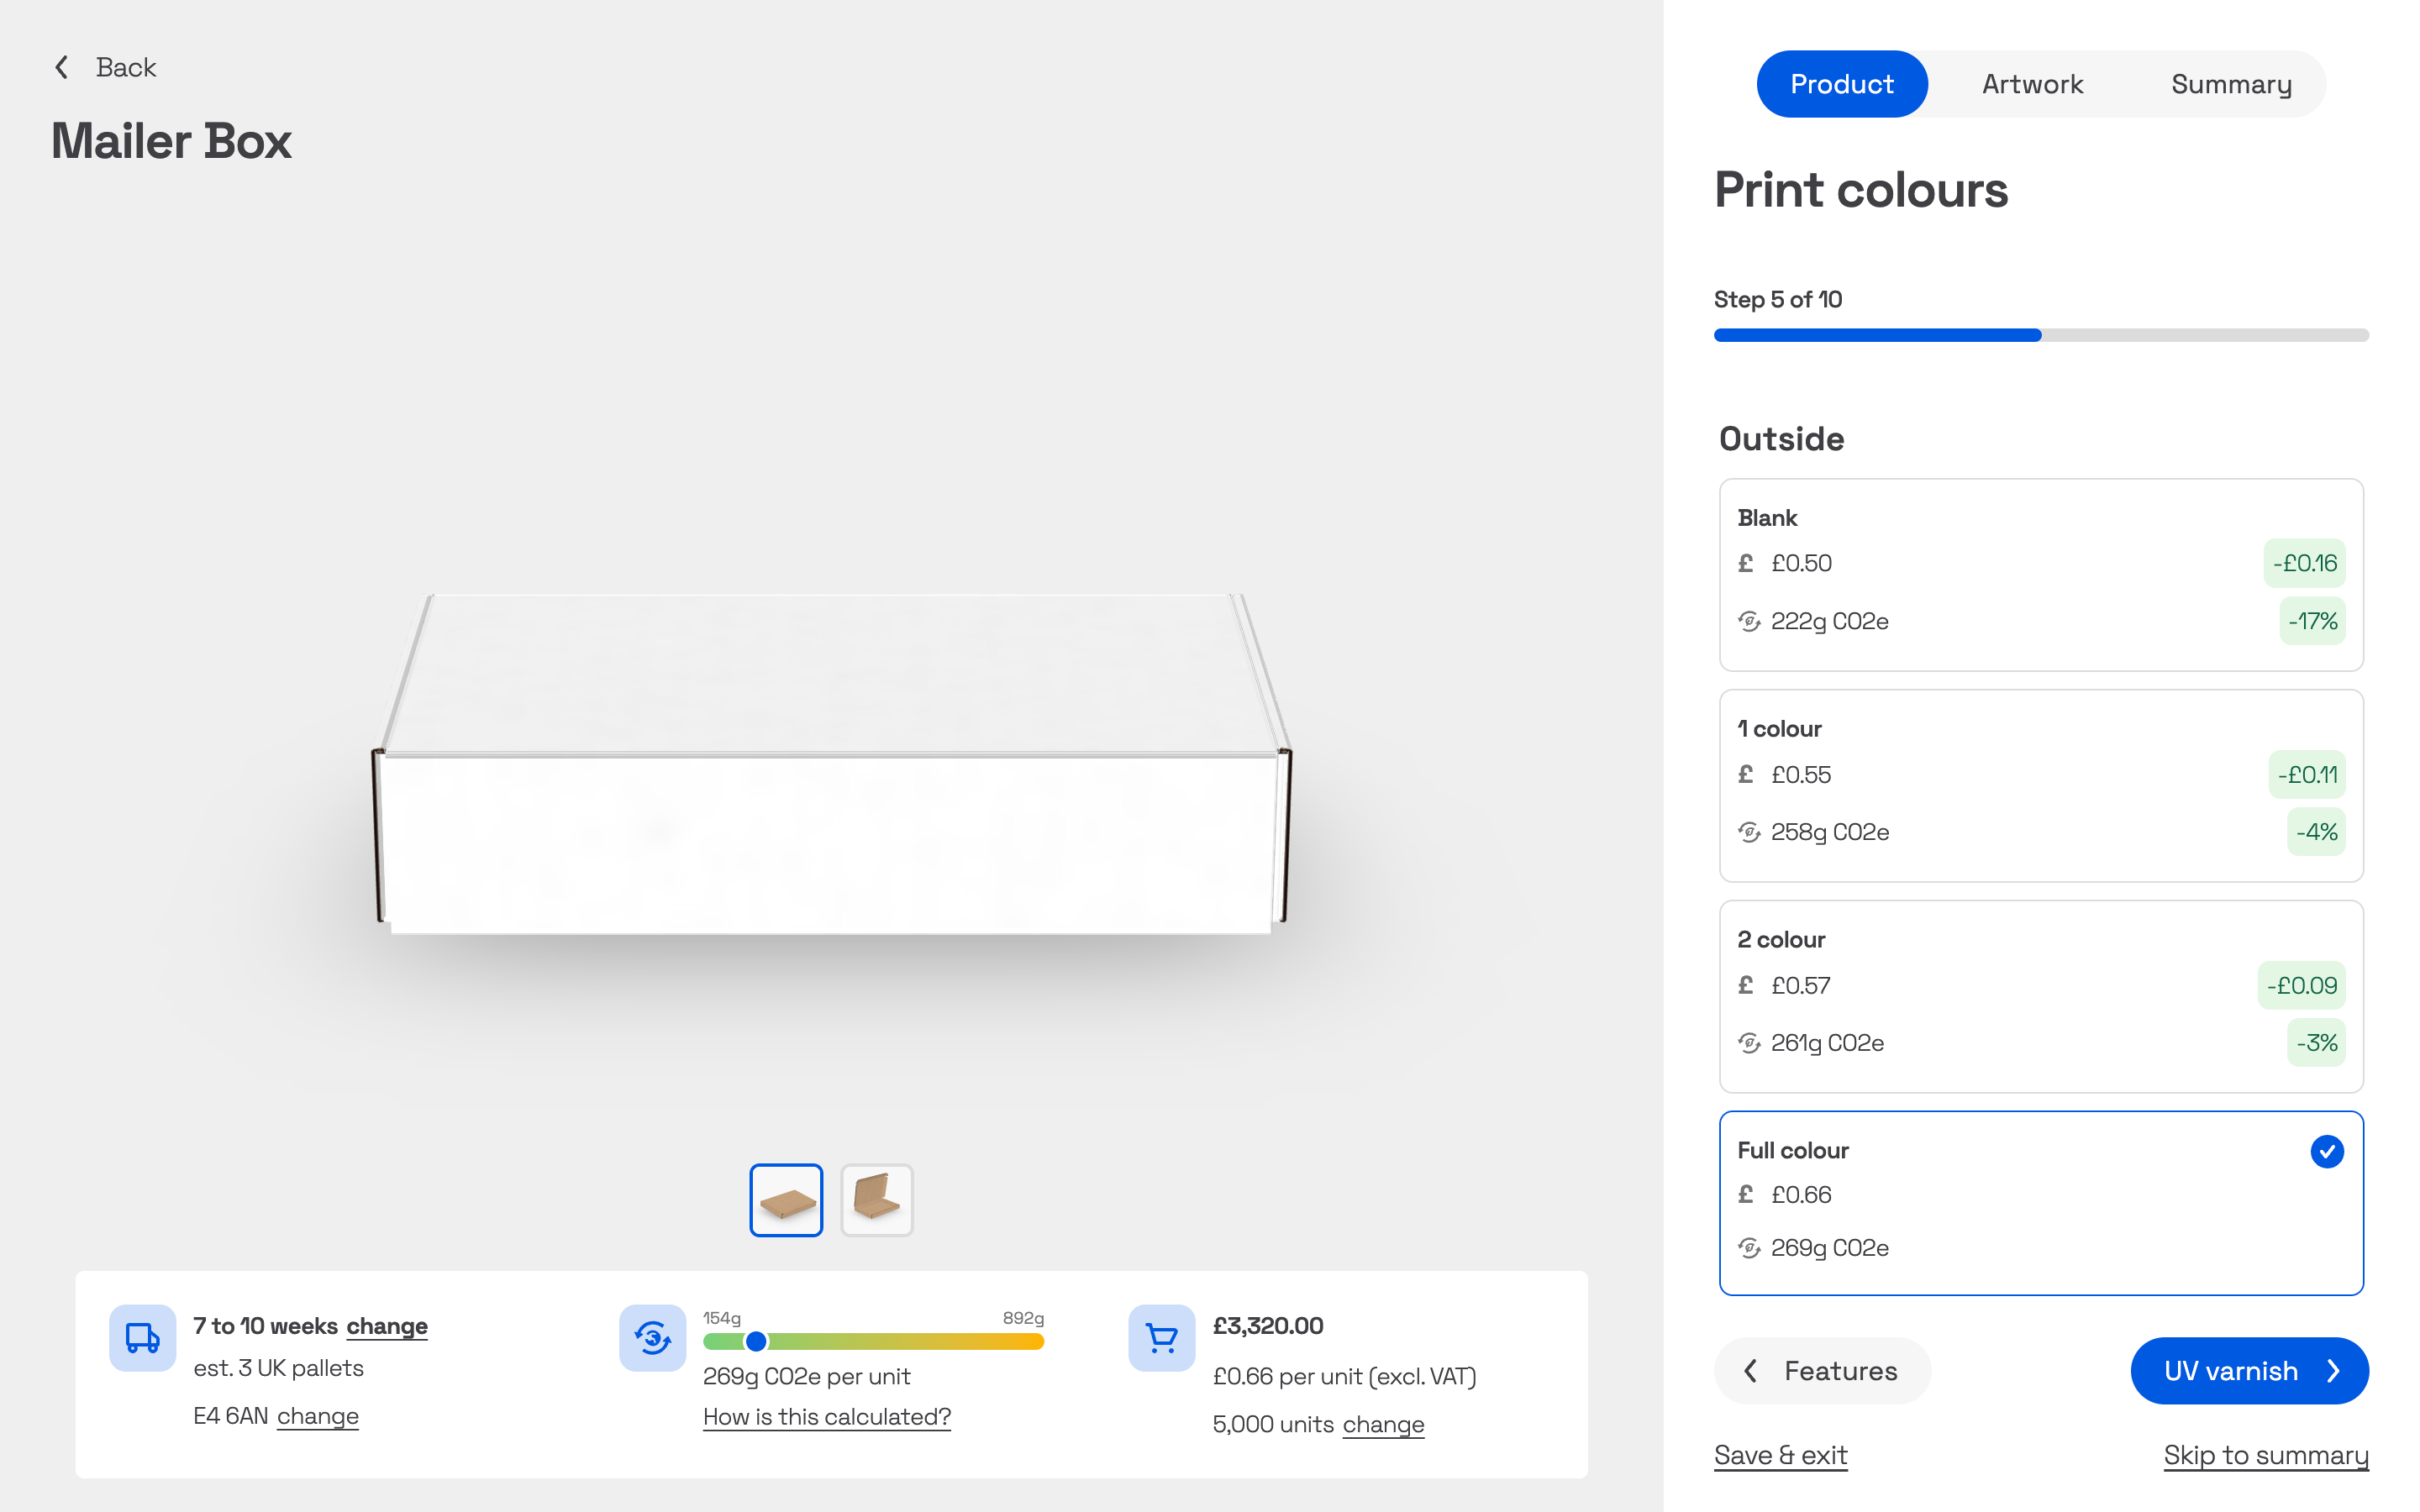Go back to Features step
The height and width of the screenshot is (1512, 2420).
pos(1822,1370)
